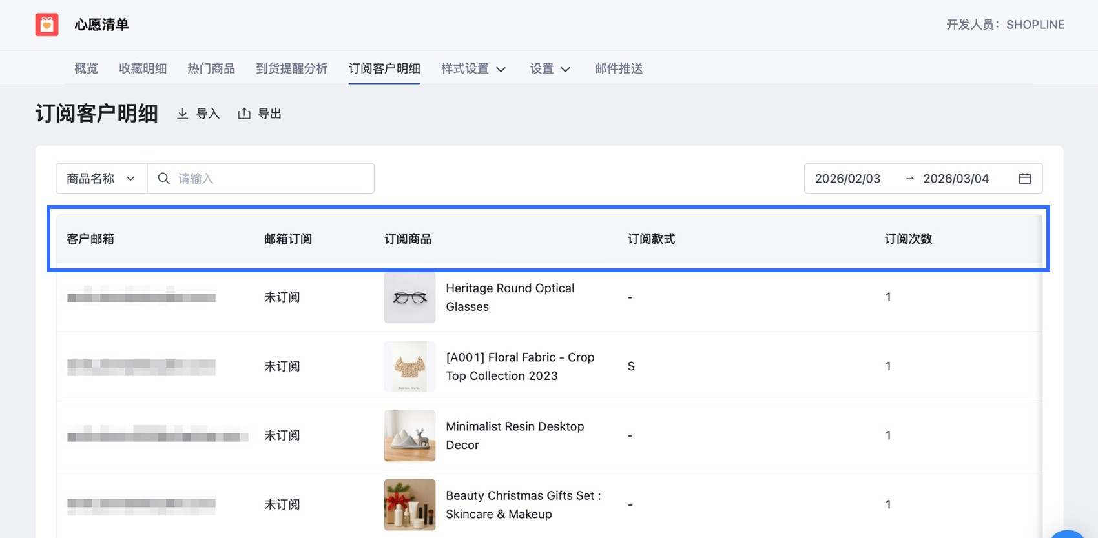Click the Minimalist Resin Desktop Decor thumbnail
Screen dimensions: 1098x538
[x=409, y=435]
